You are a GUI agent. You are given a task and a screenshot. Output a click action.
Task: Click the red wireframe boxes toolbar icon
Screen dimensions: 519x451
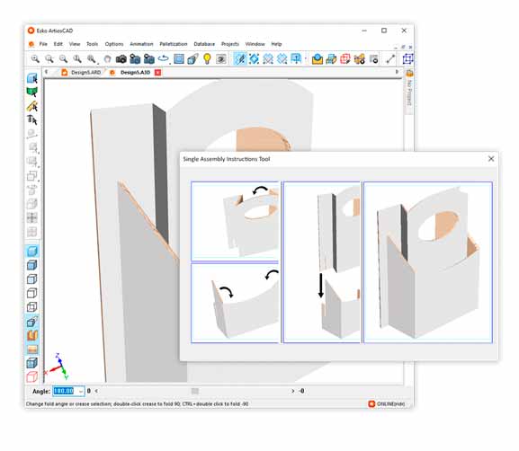coord(345,59)
